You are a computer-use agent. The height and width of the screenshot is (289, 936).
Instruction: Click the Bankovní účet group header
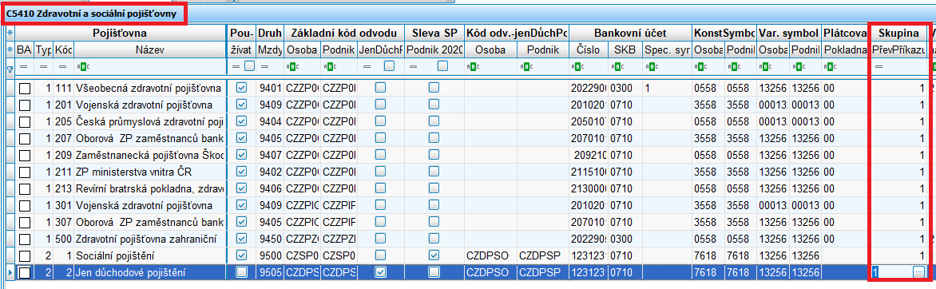click(x=629, y=33)
